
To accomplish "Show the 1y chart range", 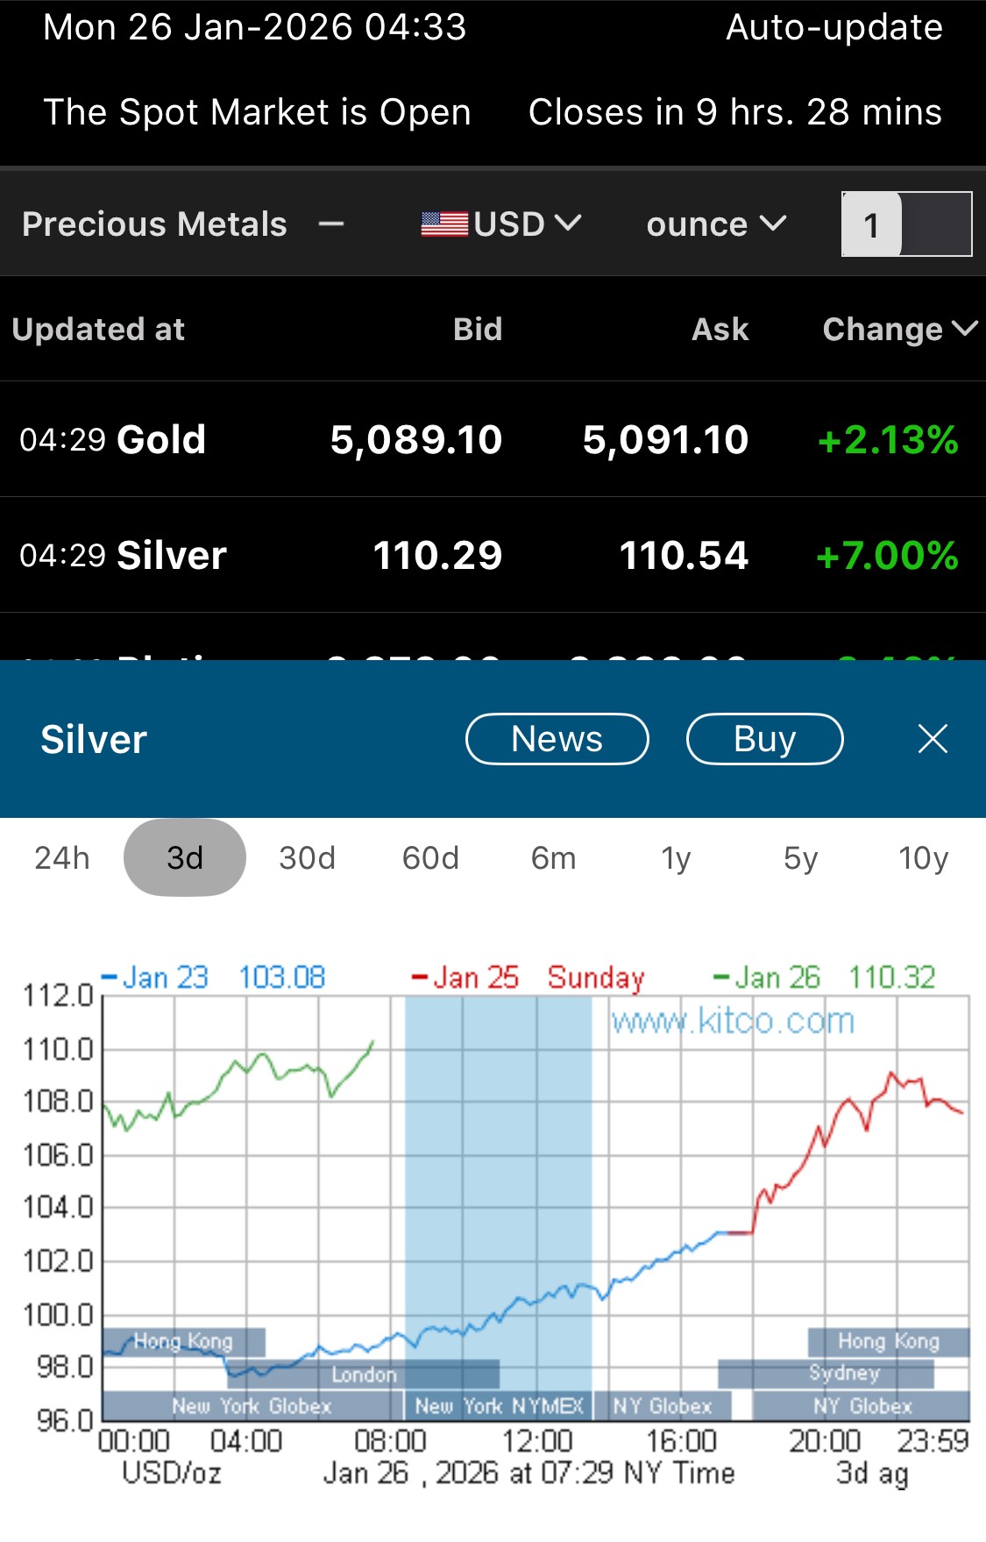I will coord(676,857).
